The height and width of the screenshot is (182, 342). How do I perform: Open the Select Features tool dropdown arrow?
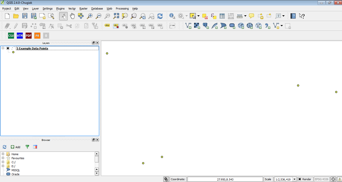[x=199, y=16]
